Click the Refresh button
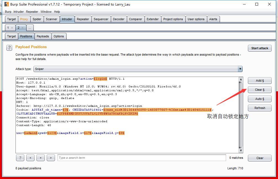Viewport: 278px width, 179px height. pos(259,108)
